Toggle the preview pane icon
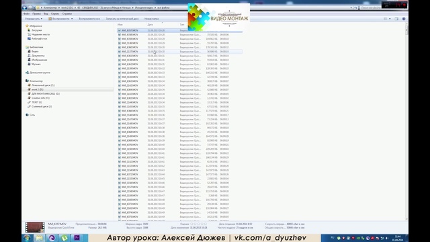This screenshot has width=430, height=242. click(396, 19)
